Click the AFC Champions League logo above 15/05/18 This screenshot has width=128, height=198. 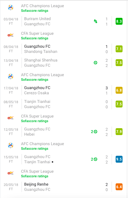11,145
